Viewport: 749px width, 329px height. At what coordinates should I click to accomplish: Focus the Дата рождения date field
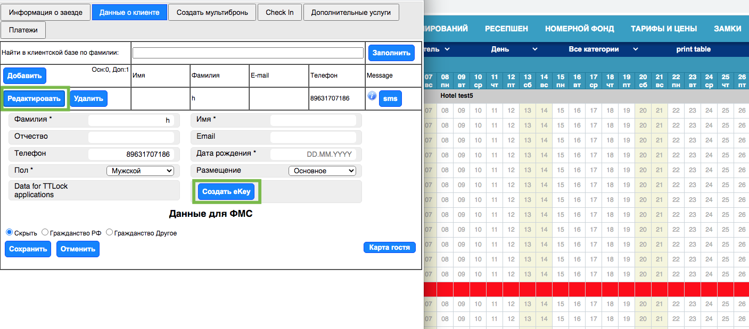tap(313, 154)
